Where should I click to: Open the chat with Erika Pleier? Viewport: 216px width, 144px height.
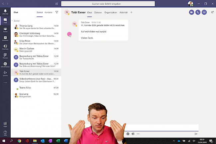36,42
